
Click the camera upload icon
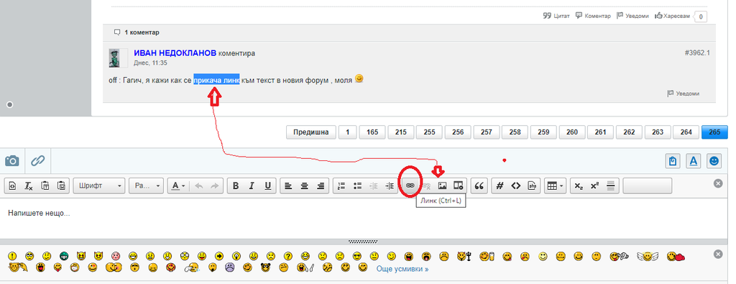pyautogui.click(x=11, y=161)
